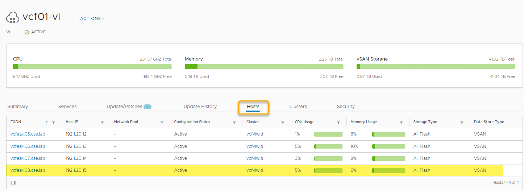Viewport: 524px width, 191px height.
Task: Click the filter icon in FQDN column
Action: 54,123
